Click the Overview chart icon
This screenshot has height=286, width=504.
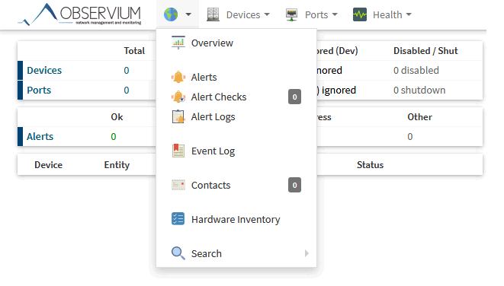click(178, 43)
